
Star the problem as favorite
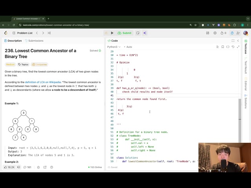coord(38,167)
